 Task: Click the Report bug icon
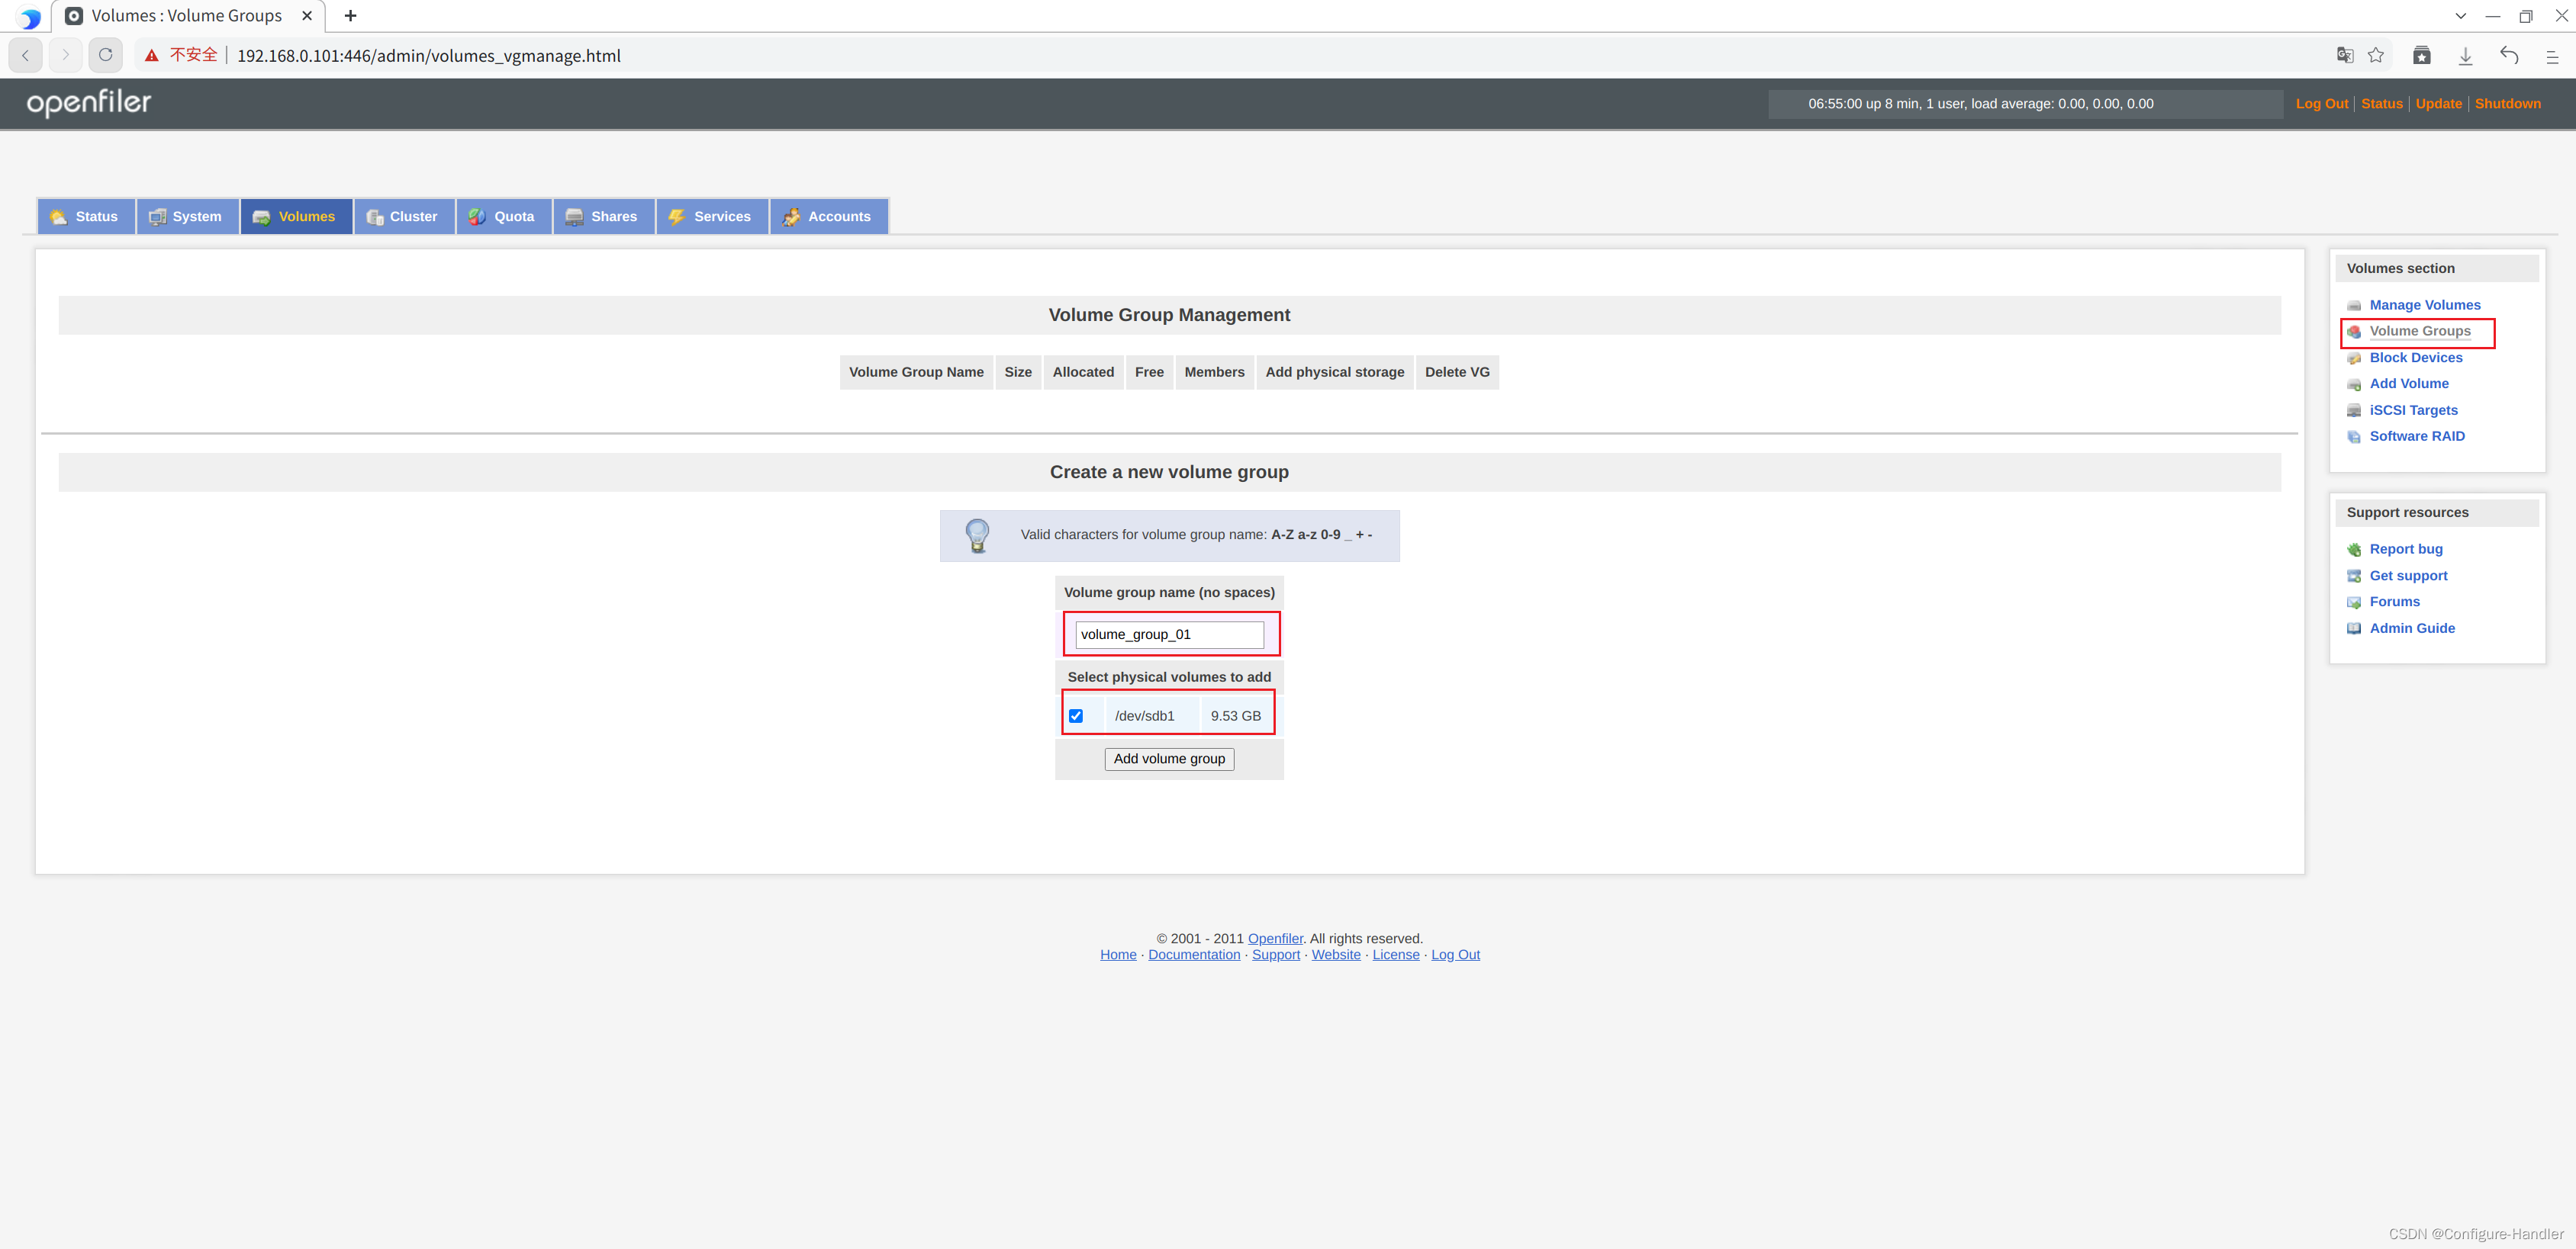pos(2354,548)
